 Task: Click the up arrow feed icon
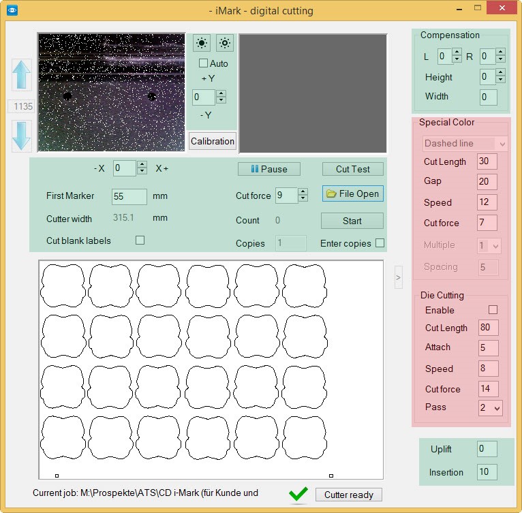[22, 75]
